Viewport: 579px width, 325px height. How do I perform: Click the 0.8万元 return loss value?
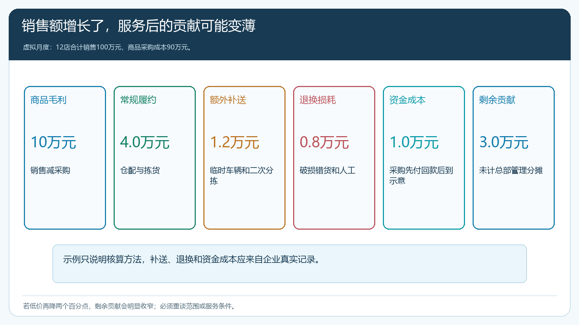pyautogui.click(x=324, y=142)
